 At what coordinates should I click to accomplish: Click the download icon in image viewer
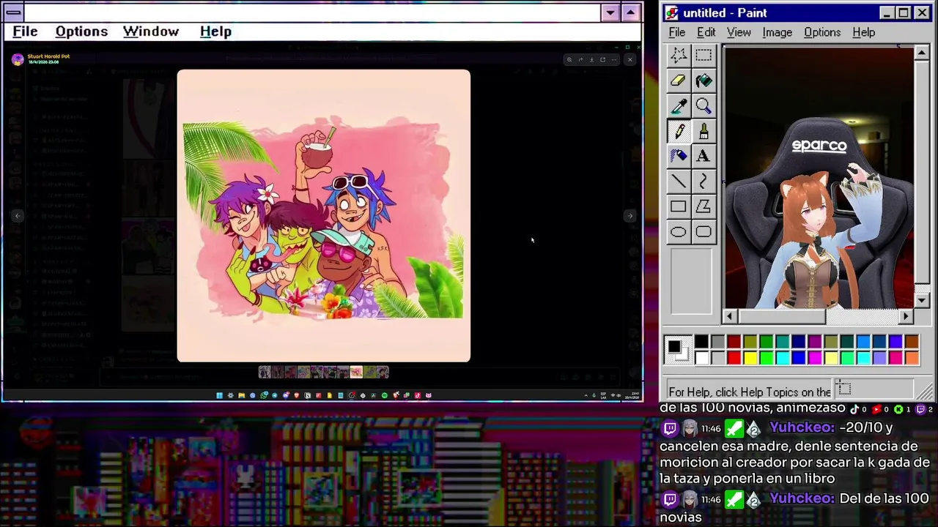(592, 59)
